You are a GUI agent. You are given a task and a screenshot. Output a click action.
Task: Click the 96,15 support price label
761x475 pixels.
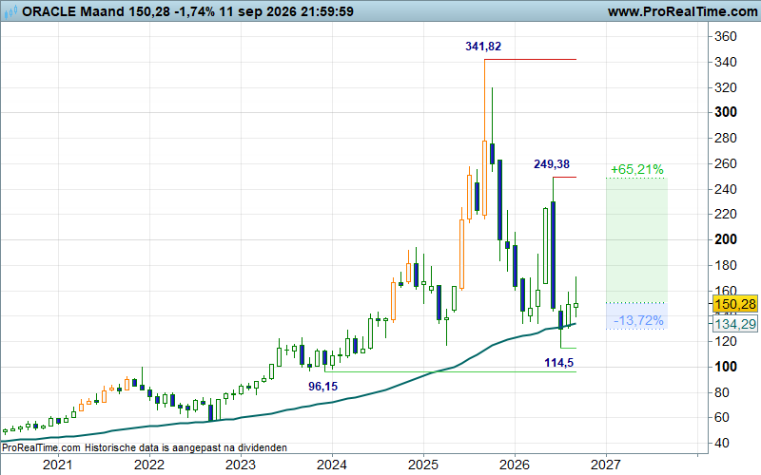pyautogui.click(x=322, y=387)
